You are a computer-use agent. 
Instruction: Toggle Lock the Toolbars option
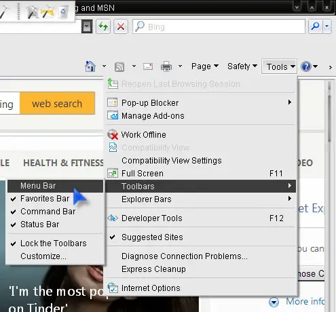click(x=56, y=243)
